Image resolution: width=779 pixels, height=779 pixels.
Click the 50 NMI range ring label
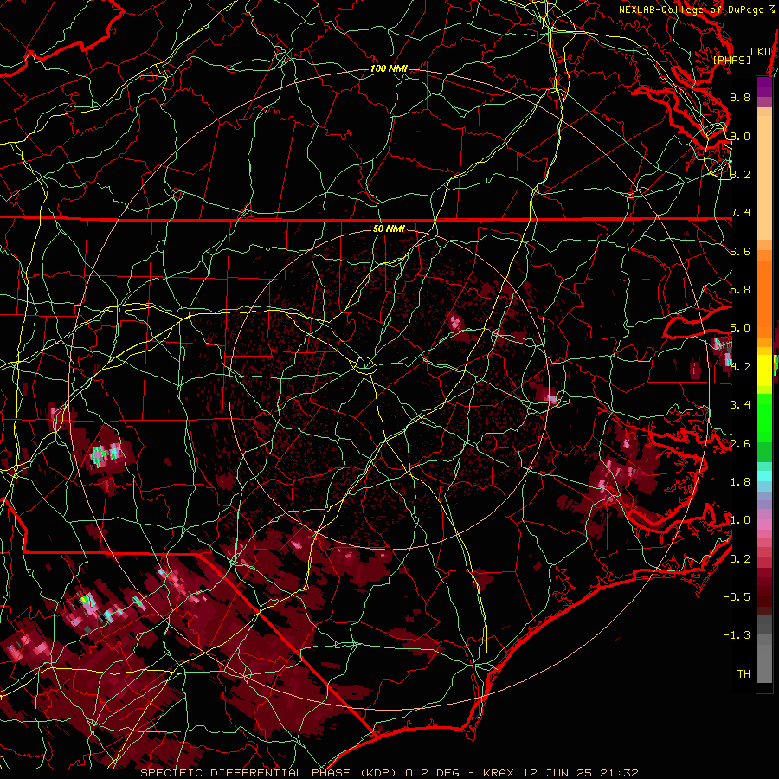point(389,229)
